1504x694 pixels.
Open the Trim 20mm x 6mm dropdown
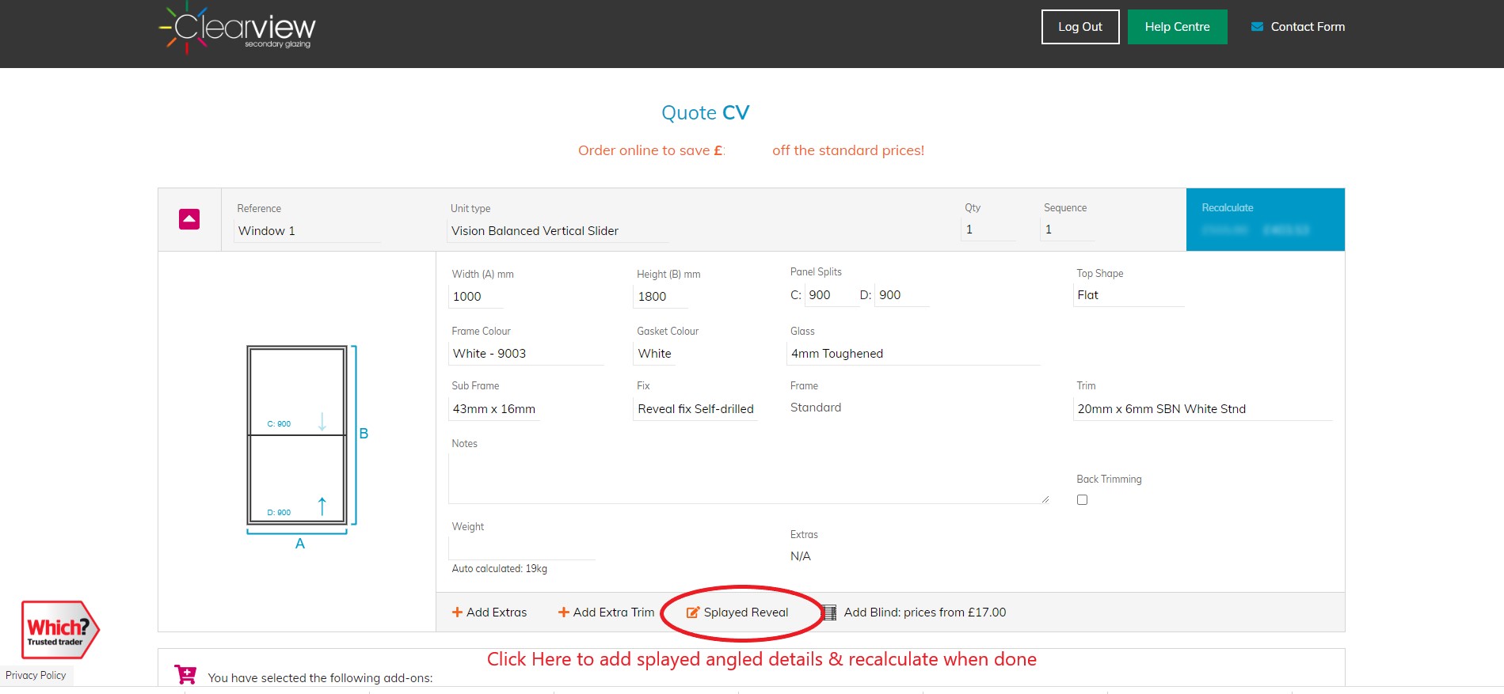click(1203, 409)
